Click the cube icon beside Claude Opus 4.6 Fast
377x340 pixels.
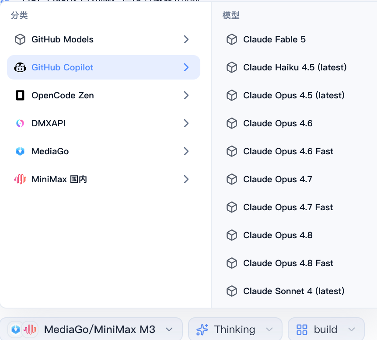(x=232, y=151)
